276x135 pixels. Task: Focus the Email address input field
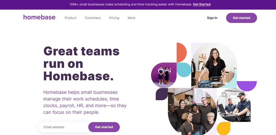pyautogui.click(x=63, y=127)
